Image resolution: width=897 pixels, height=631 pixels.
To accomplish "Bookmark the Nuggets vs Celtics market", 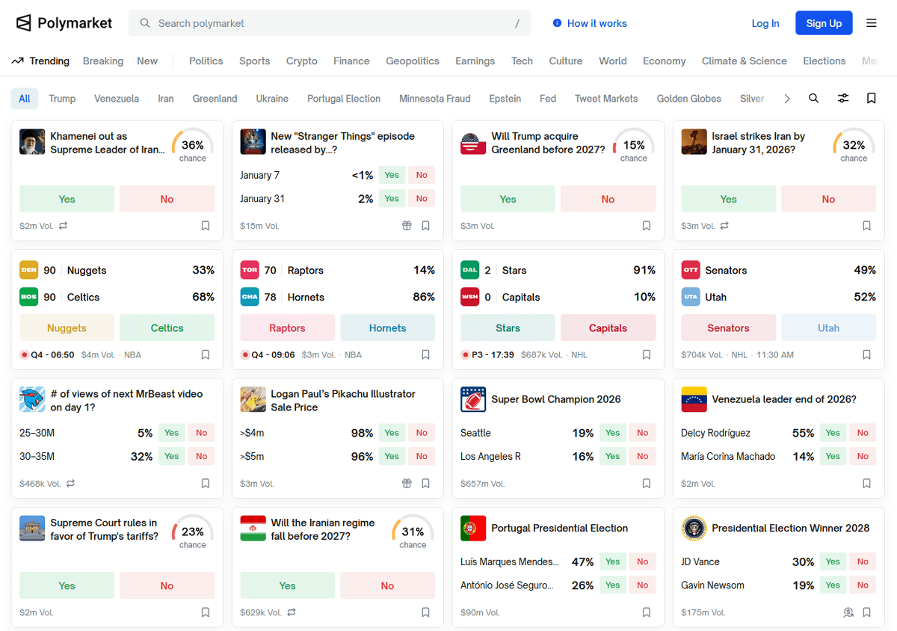I will tap(206, 355).
